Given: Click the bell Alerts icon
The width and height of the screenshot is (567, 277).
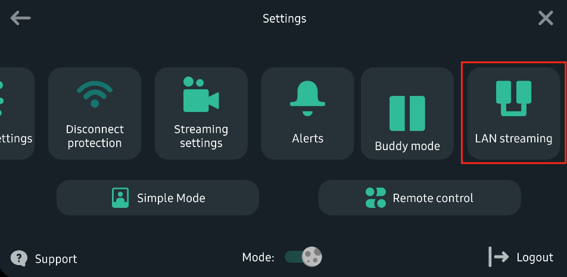Looking at the screenshot, I should [x=307, y=98].
